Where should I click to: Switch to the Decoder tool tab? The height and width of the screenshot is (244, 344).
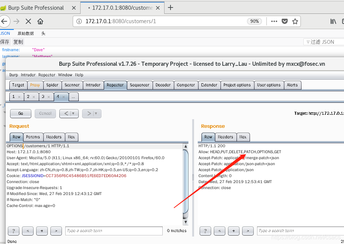(163, 85)
